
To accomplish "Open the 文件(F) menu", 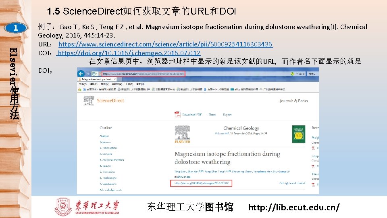I will (83, 84).
